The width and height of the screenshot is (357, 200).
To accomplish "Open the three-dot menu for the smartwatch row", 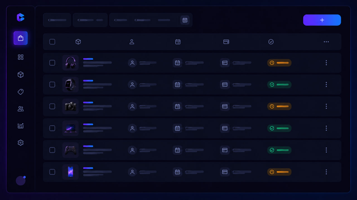I will click(x=326, y=84).
